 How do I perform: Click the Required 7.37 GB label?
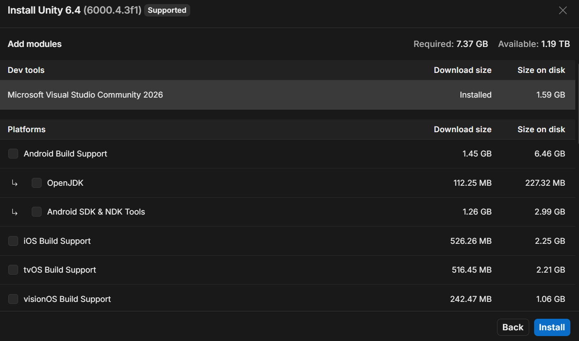[451, 44]
